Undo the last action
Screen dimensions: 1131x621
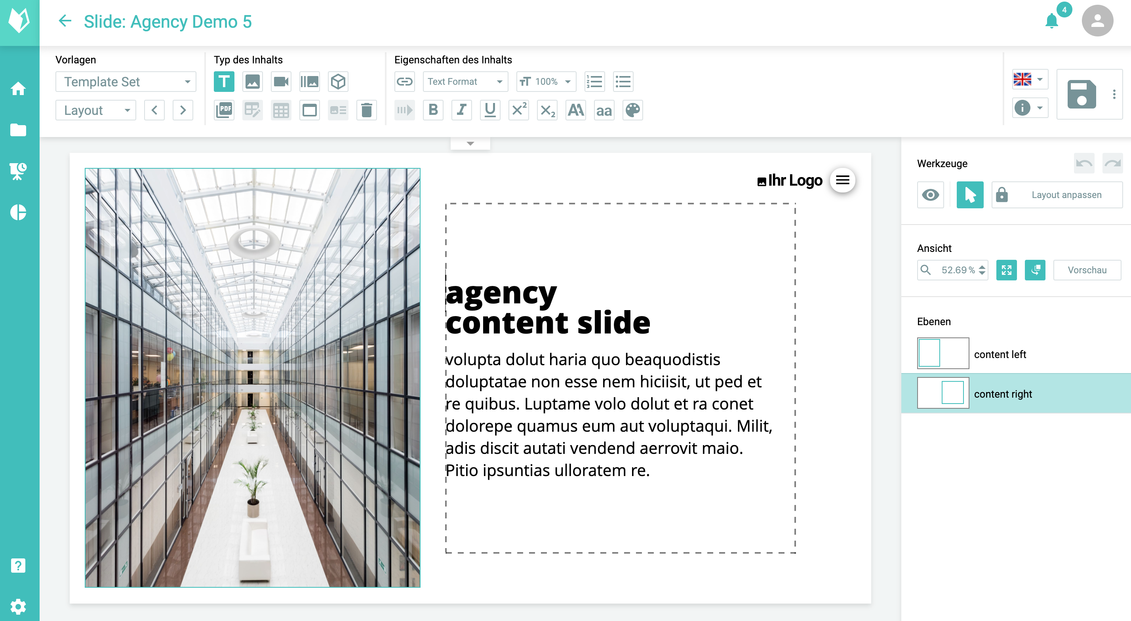click(1084, 164)
